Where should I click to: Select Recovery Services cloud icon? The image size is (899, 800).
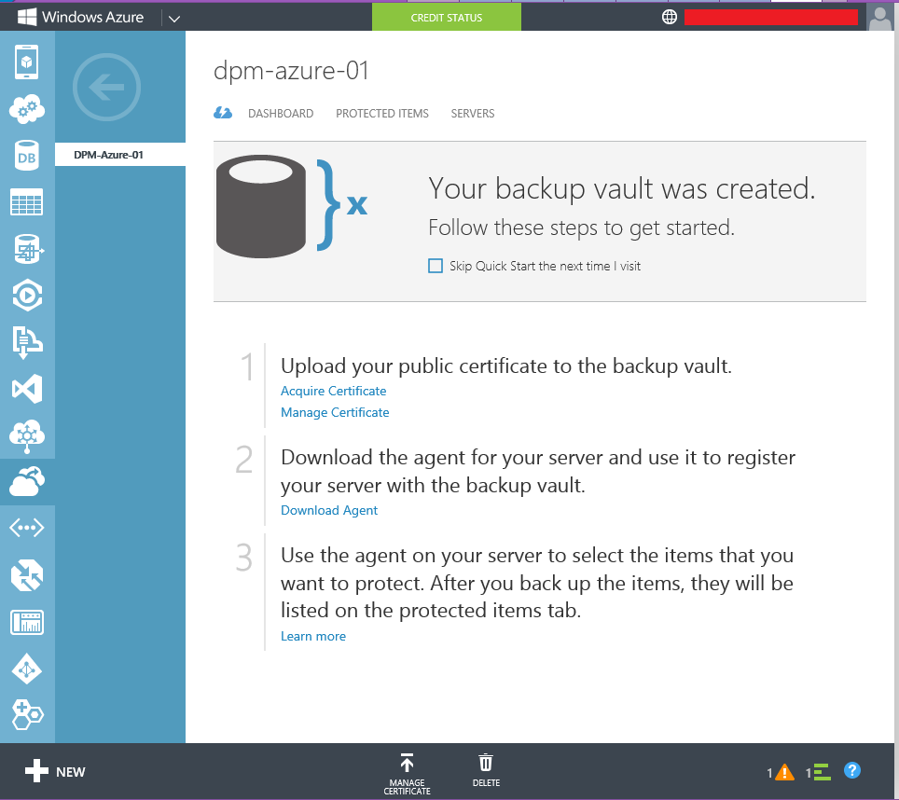(27, 482)
